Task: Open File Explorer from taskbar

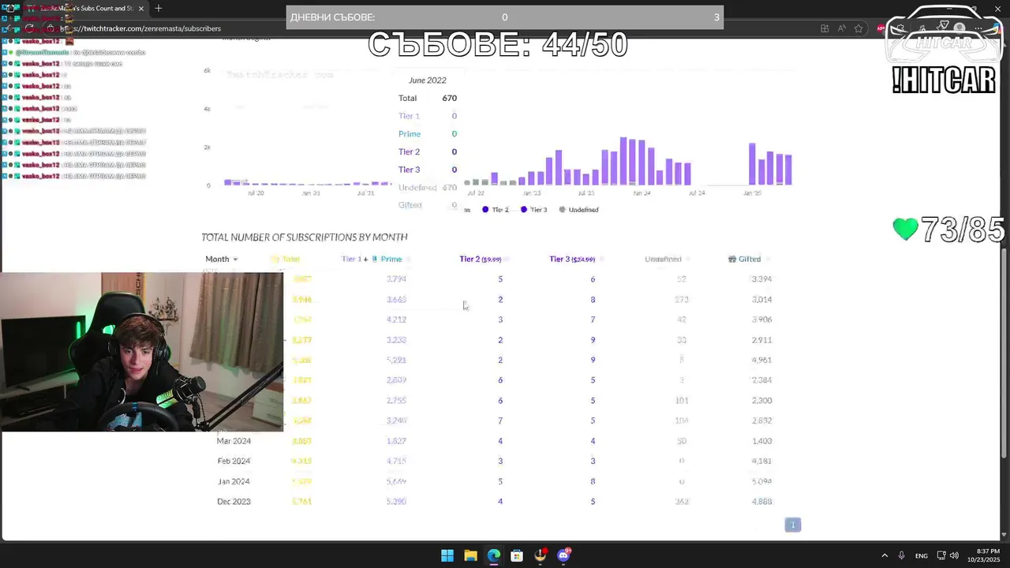Action: click(470, 555)
